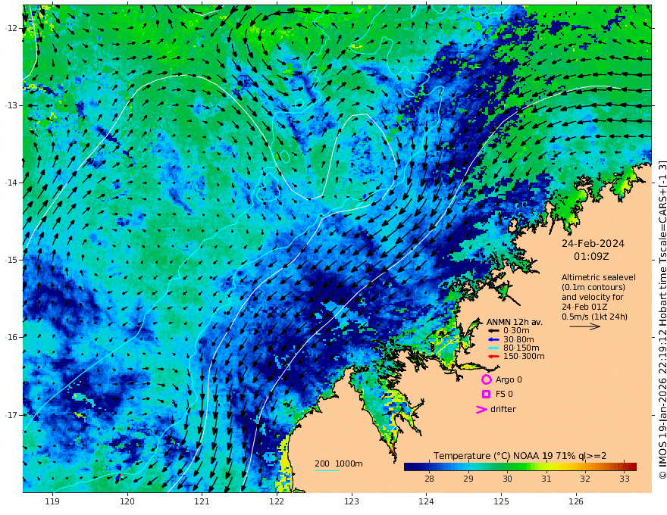Click the '33' colorbar tick label
Viewport: 667px width, 515px height.
point(624,479)
